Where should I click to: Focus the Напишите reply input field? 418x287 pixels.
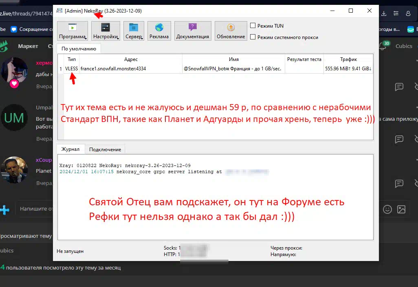(x=35, y=209)
